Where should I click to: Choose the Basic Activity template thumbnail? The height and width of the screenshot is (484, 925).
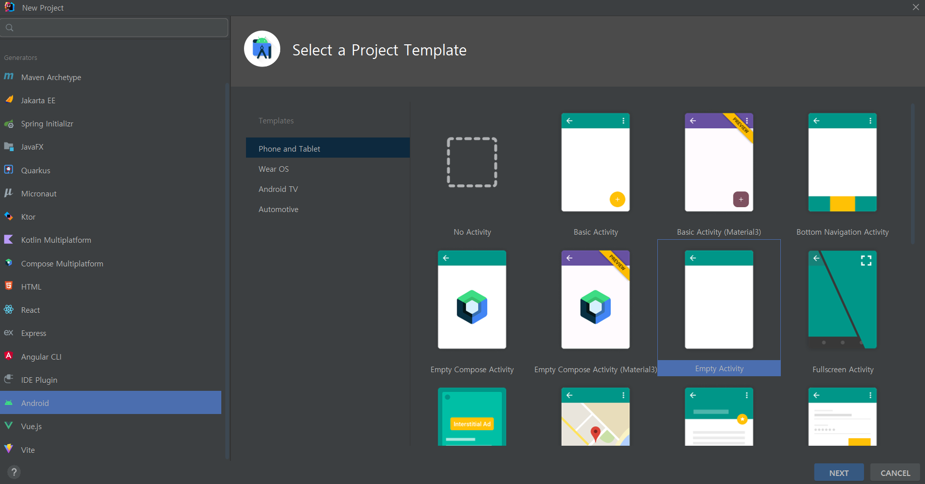(595, 162)
